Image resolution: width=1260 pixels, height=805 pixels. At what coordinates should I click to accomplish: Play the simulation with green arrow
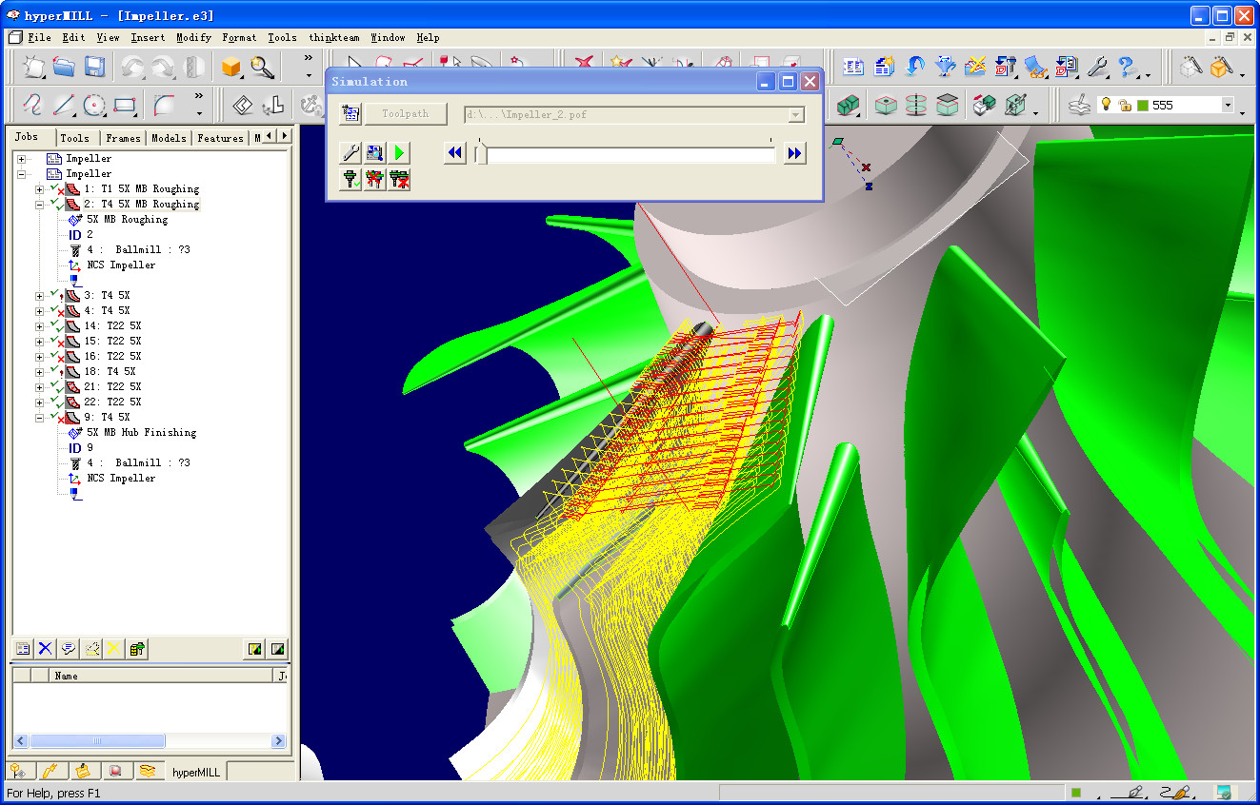[x=400, y=152]
